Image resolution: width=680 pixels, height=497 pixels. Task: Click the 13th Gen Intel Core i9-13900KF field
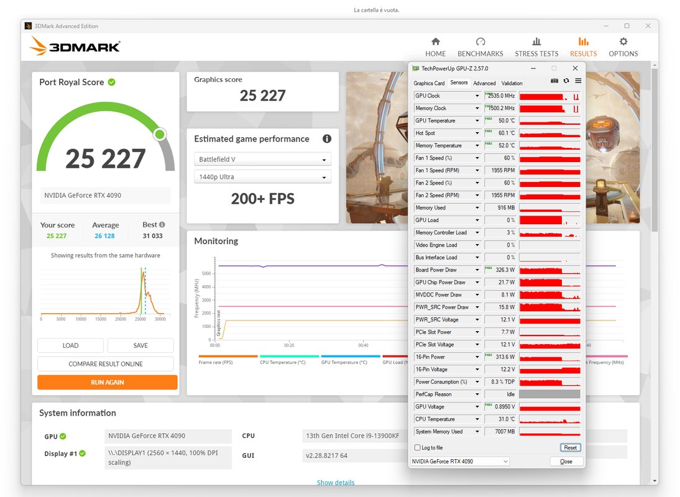coord(355,436)
